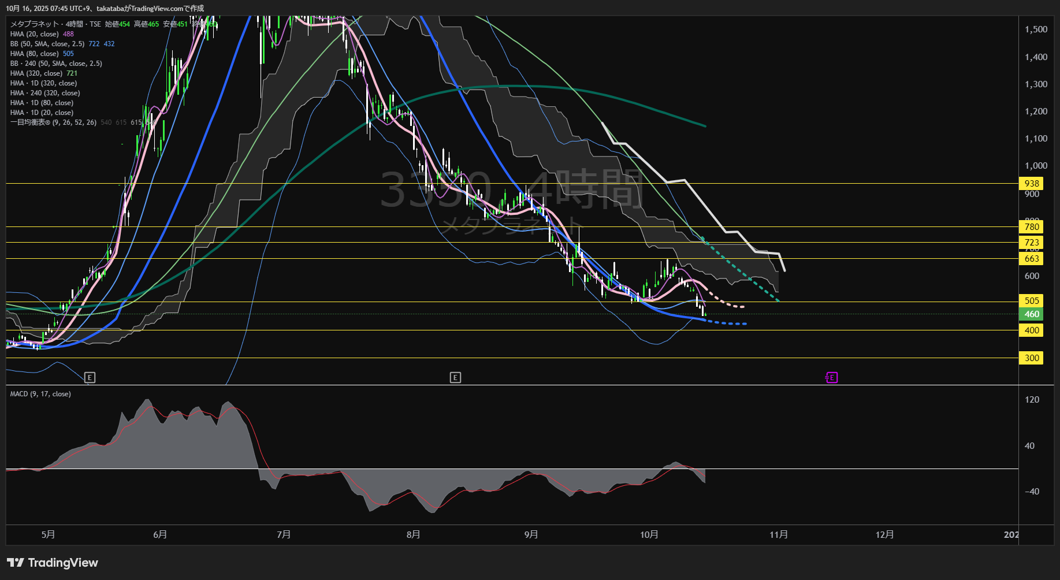Click the TradingView logo at bottom left
This screenshot has height=580, width=1060.
[53, 563]
